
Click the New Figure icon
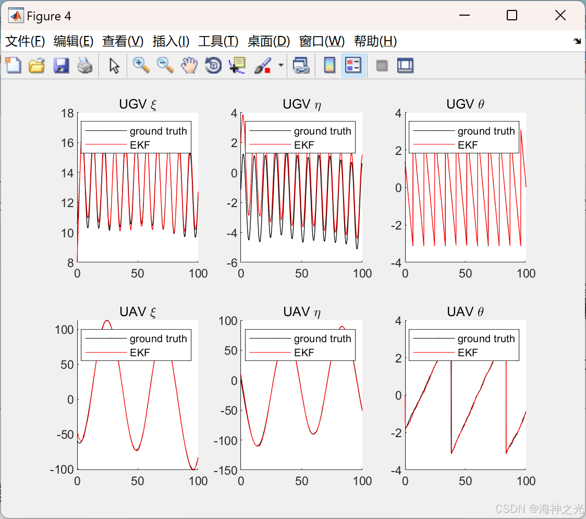13,65
